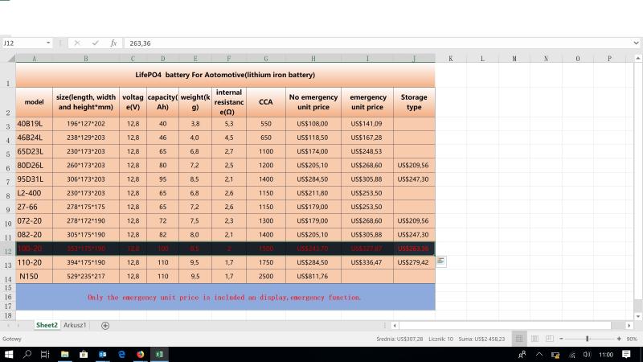Image resolution: width=643 pixels, height=362 pixels.
Task: Switch to Page Break Preview view
Action: [x=548, y=339]
